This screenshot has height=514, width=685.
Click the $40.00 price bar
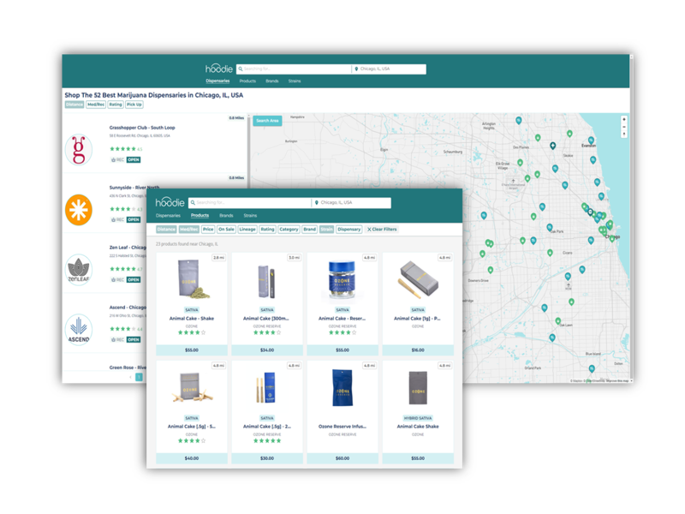point(191,458)
